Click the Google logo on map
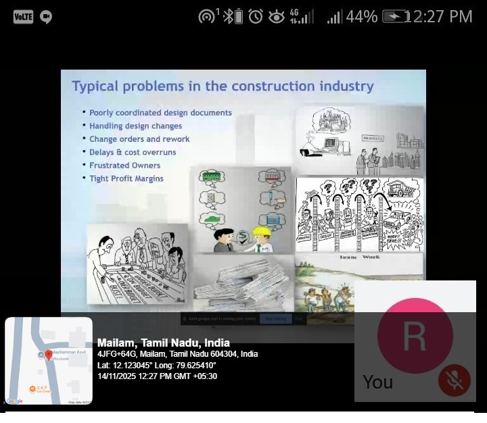The height and width of the screenshot is (423, 487). (x=15, y=401)
